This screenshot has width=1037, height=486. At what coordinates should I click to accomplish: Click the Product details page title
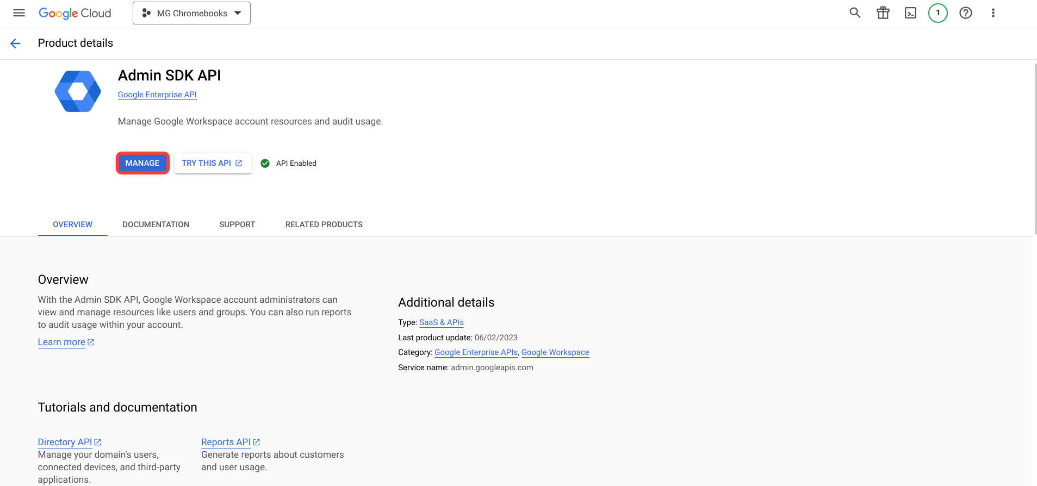click(x=76, y=43)
